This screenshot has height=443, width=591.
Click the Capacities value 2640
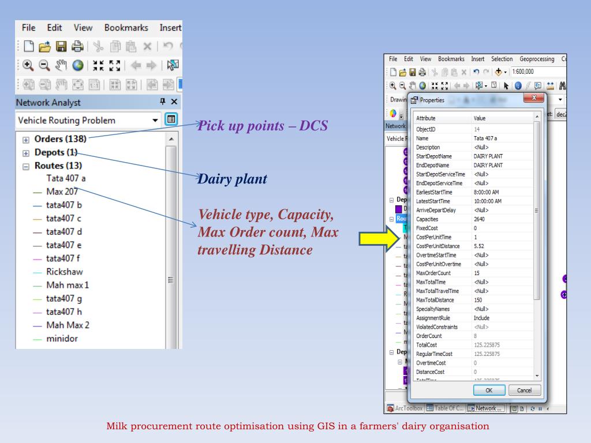(479, 219)
